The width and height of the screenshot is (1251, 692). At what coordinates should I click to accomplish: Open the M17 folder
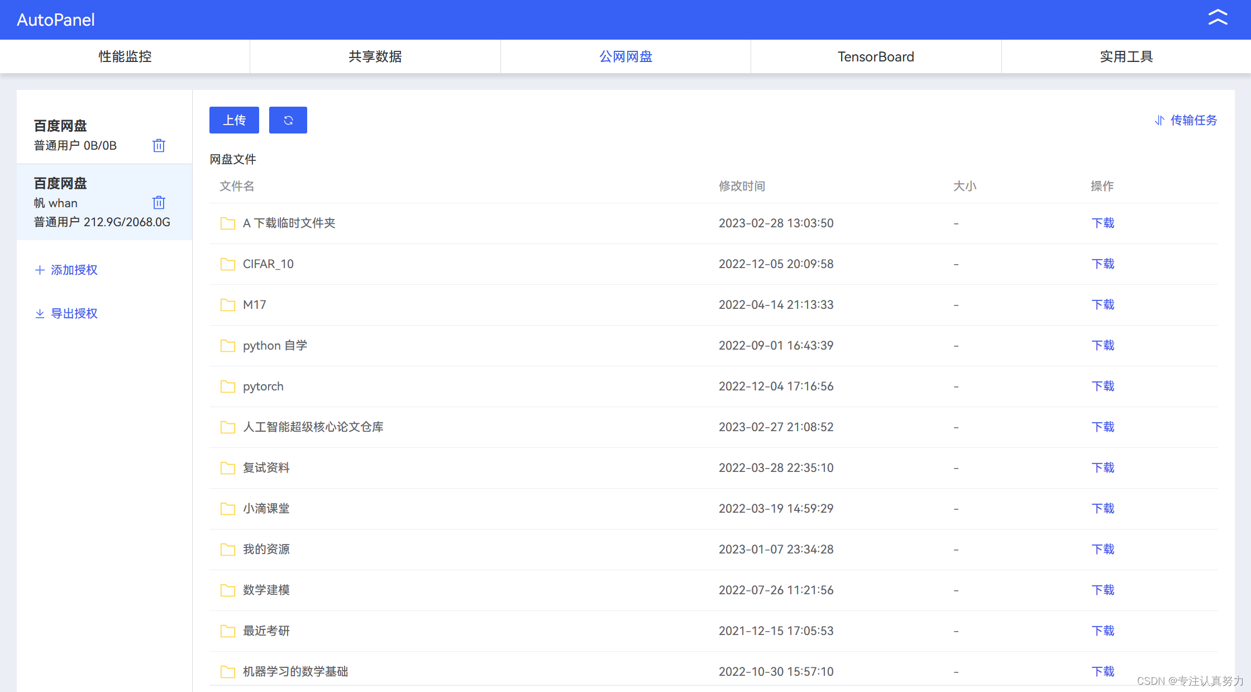click(255, 305)
